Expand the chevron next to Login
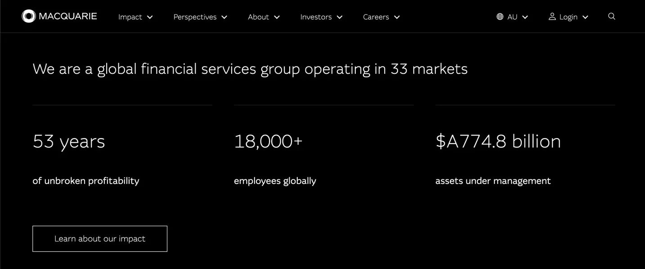This screenshot has width=645, height=269. click(x=585, y=17)
